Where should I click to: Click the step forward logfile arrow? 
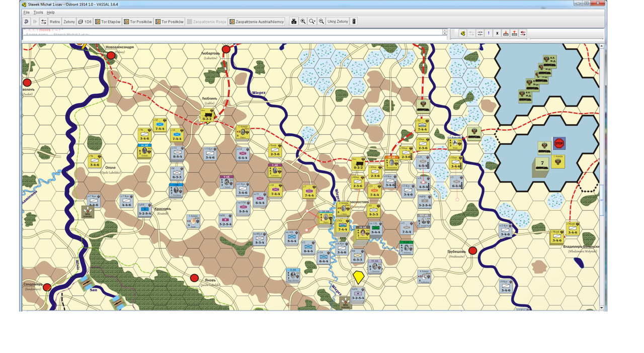tap(35, 22)
